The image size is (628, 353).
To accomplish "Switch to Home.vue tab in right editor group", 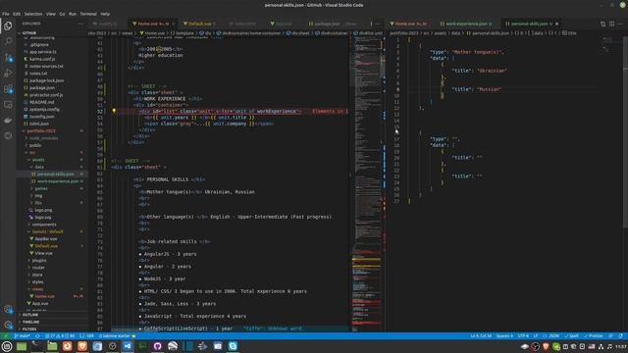I will click(x=410, y=24).
